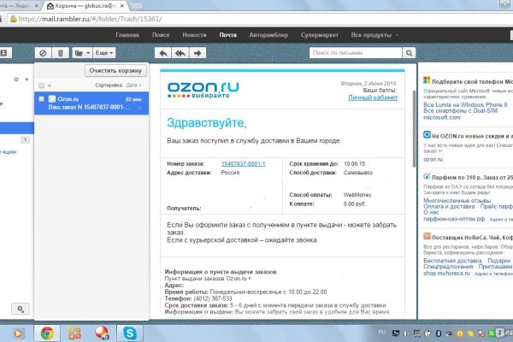Tick the select-all checkbox above message list
This screenshot has height=342, width=513.
[x=40, y=86]
